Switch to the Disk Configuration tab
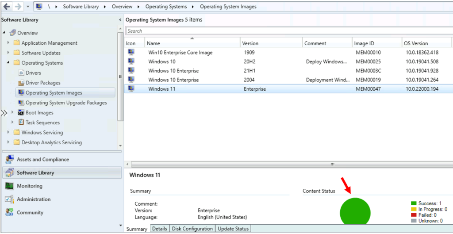 pos(192,229)
